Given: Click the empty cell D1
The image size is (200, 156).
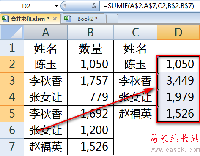Looking at the screenshot, I should [178, 48].
